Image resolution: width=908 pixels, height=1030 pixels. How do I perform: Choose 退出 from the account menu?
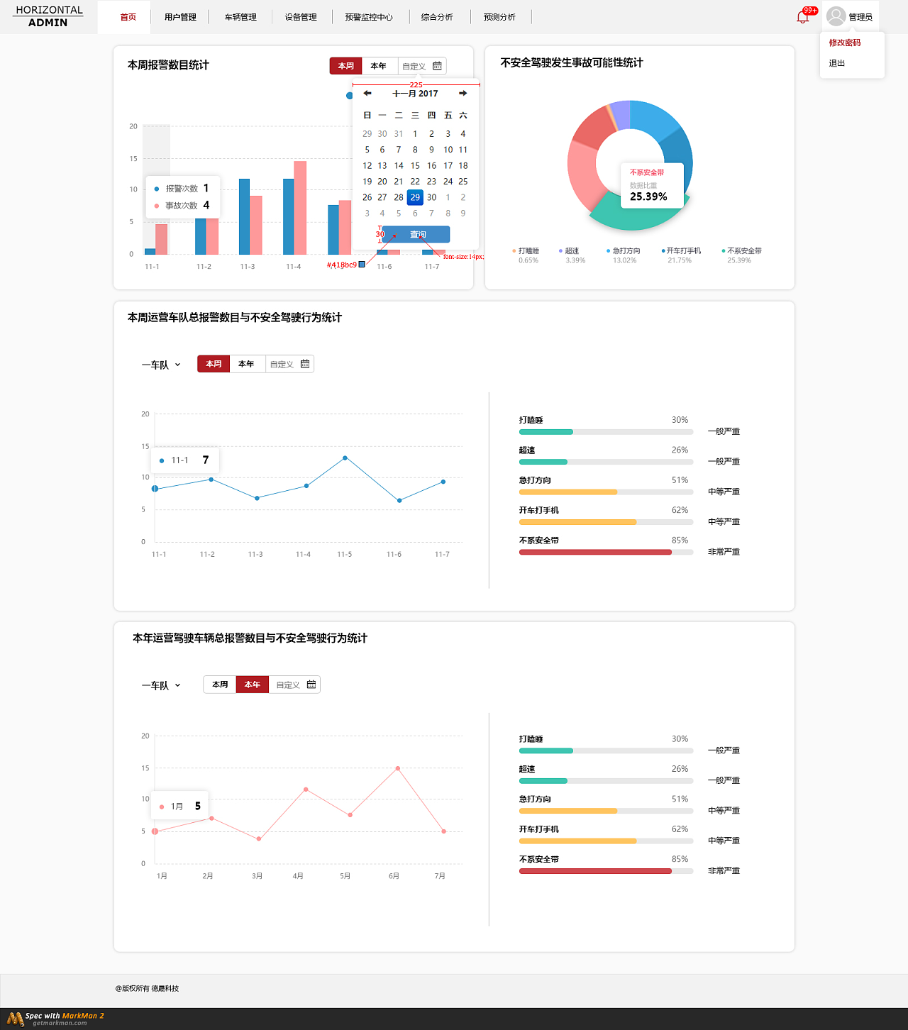pyautogui.click(x=837, y=63)
